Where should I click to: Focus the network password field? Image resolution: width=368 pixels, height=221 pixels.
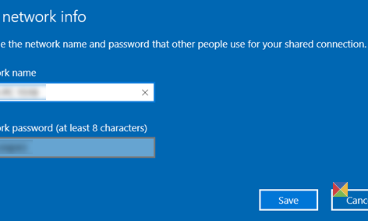pos(77,148)
